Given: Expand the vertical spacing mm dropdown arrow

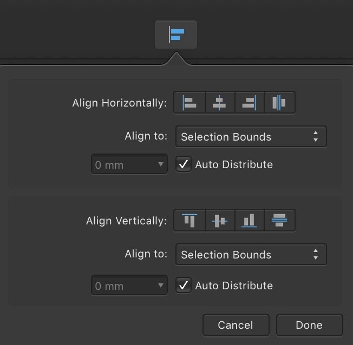Looking at the screenshot, I should click(x=160, y=286).
